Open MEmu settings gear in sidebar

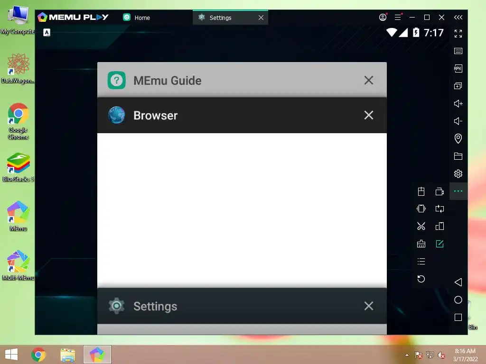click(458, 173)
